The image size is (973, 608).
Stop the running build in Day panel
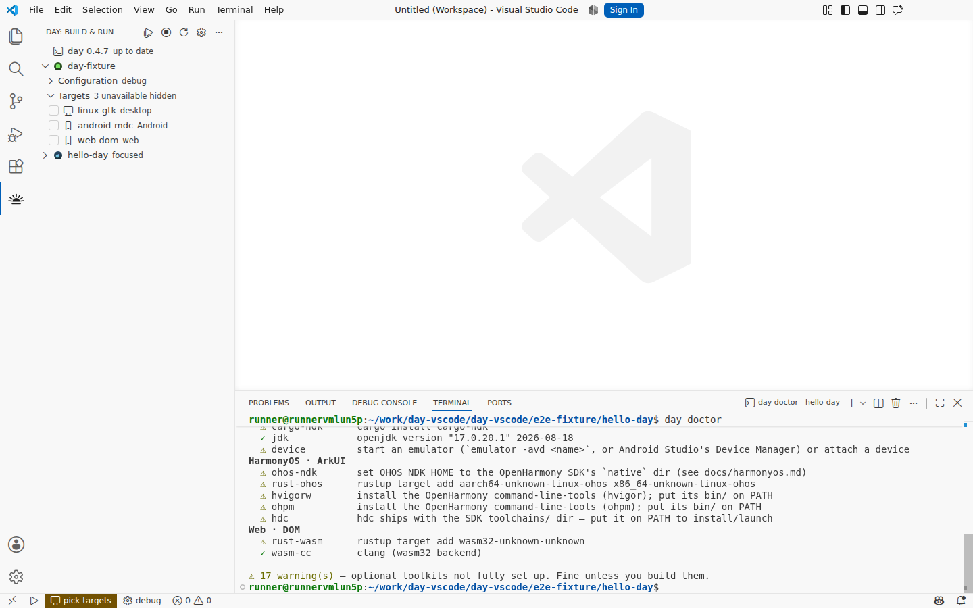(166, 32)
